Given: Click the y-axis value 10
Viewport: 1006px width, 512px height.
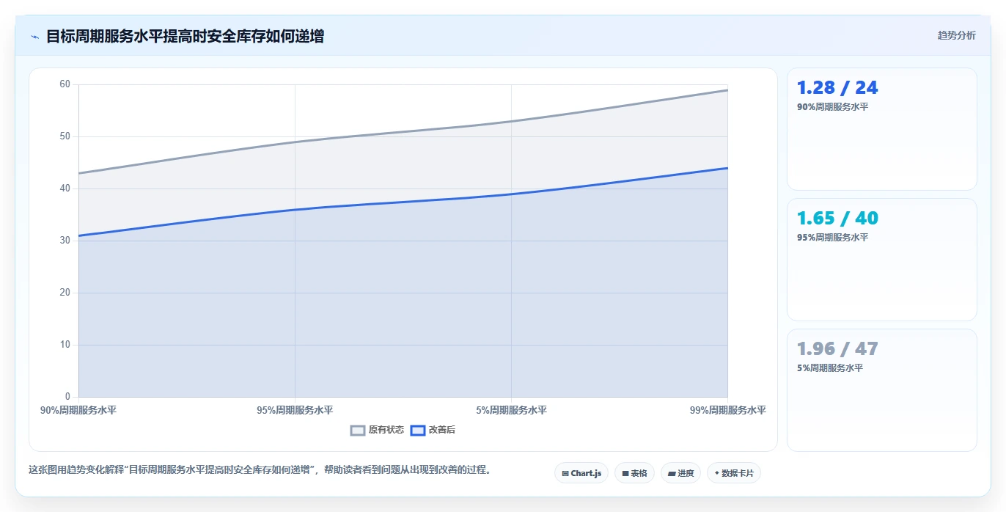Looking at the screenshot, I should tap(65, 345).
